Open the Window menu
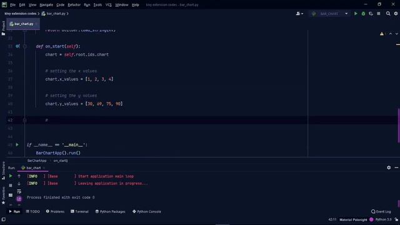The height and width of the screenshot is (225, 400). point(122,5)
